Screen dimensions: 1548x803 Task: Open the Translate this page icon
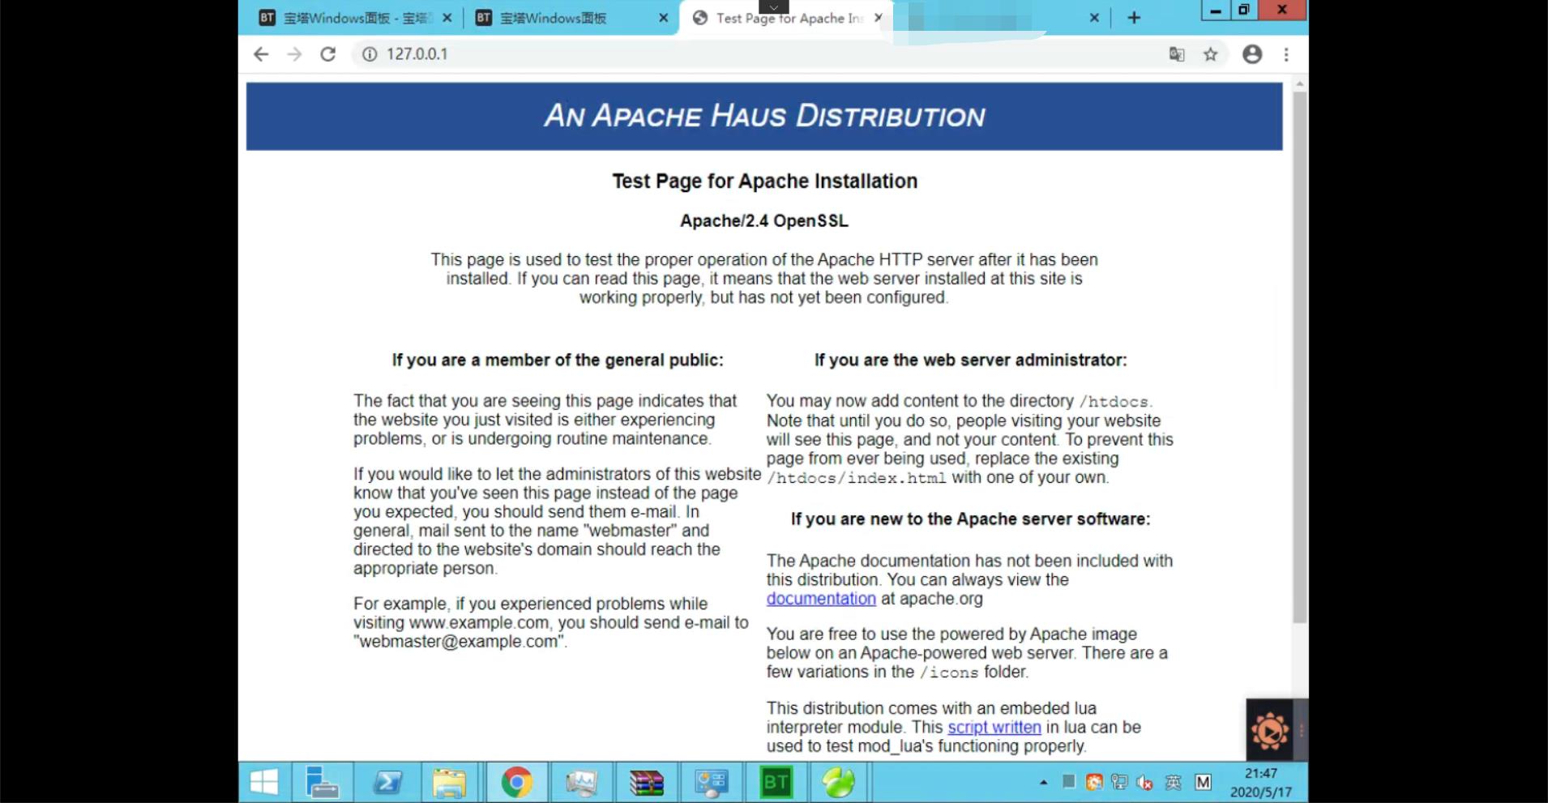[x=1177, y=54]
